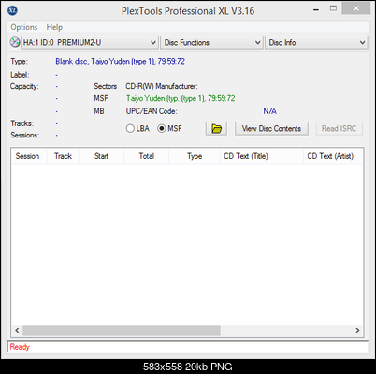Viewport: 376px width, 374px height.
Task: Expand the Disc Functions dropdown
Action: [211, 42]
